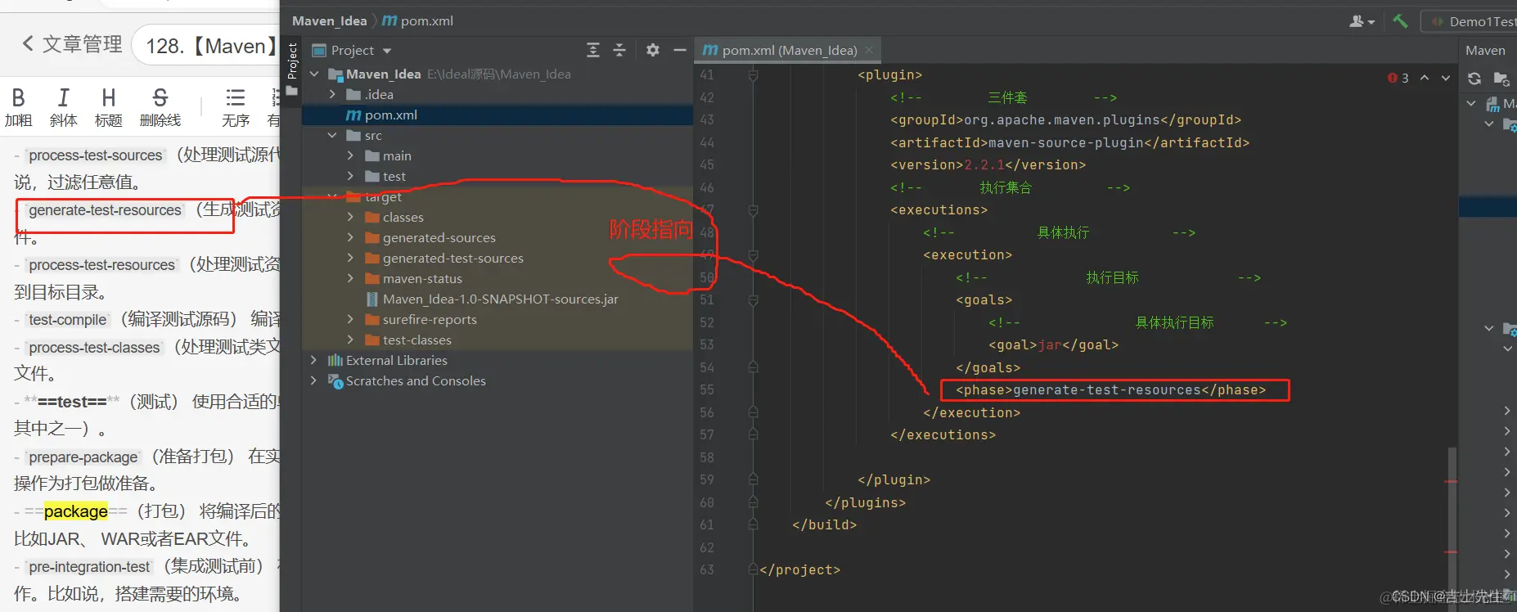Viewport: 1517px width, 612px height.
Task: Fold the goals block at line 51
Action: pos(753,300)
